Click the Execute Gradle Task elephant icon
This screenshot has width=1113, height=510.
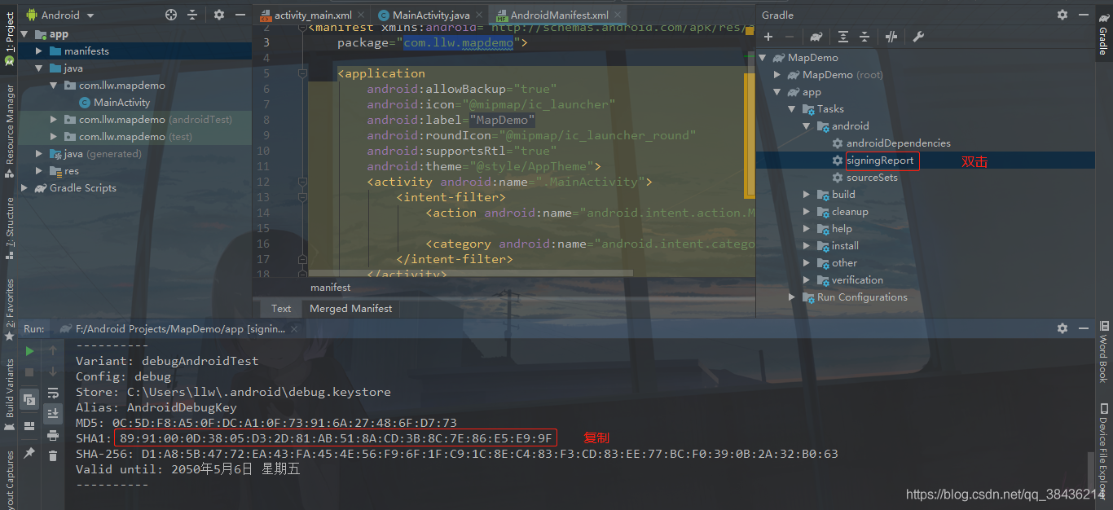pos(816,37)
